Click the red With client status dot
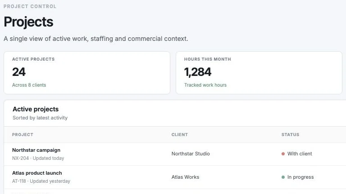Screen dimensions: 346x194 click(x=283, y=154)
